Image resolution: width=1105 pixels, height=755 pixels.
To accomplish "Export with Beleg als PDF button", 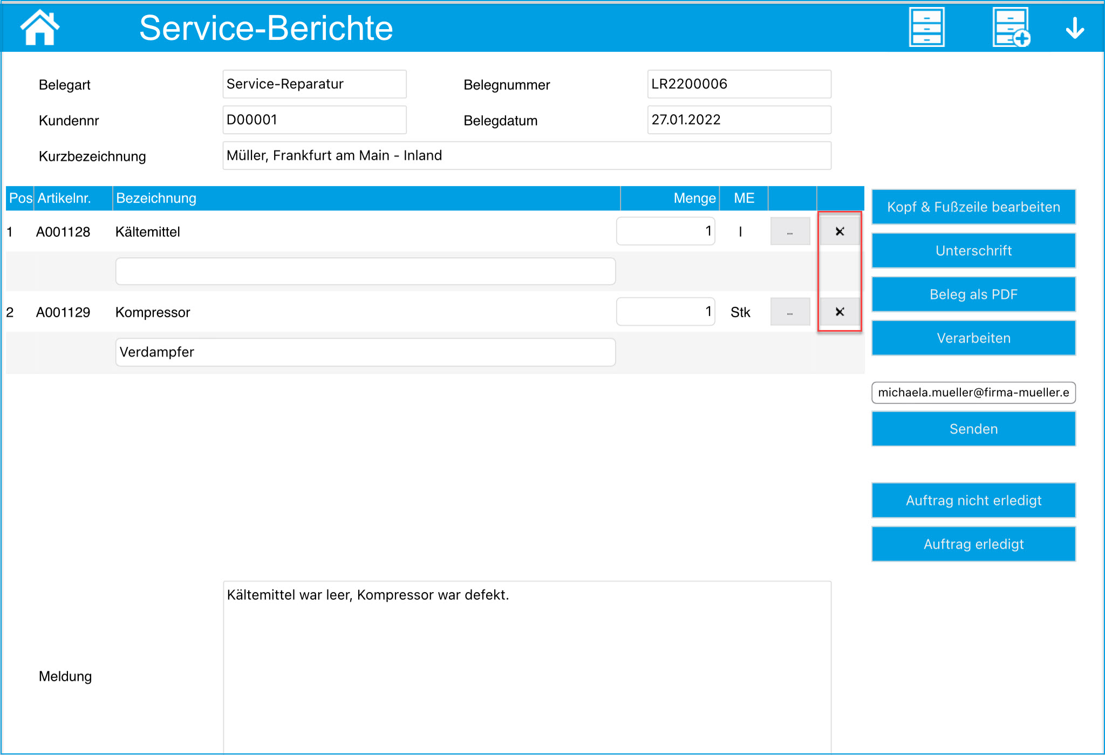I will [973, 294].
